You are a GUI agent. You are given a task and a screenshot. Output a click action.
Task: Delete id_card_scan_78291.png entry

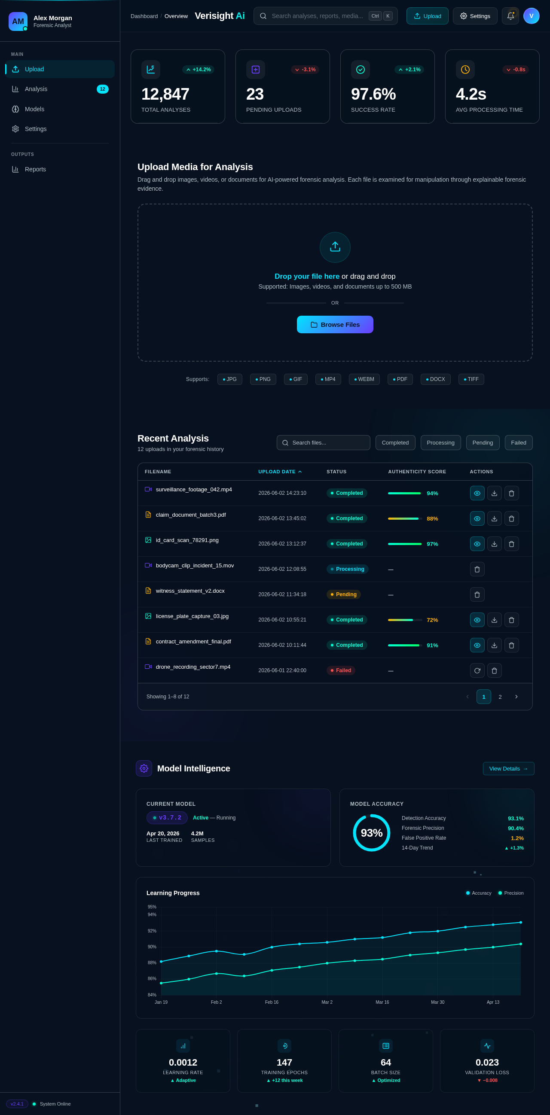click(x=511, y=544)
